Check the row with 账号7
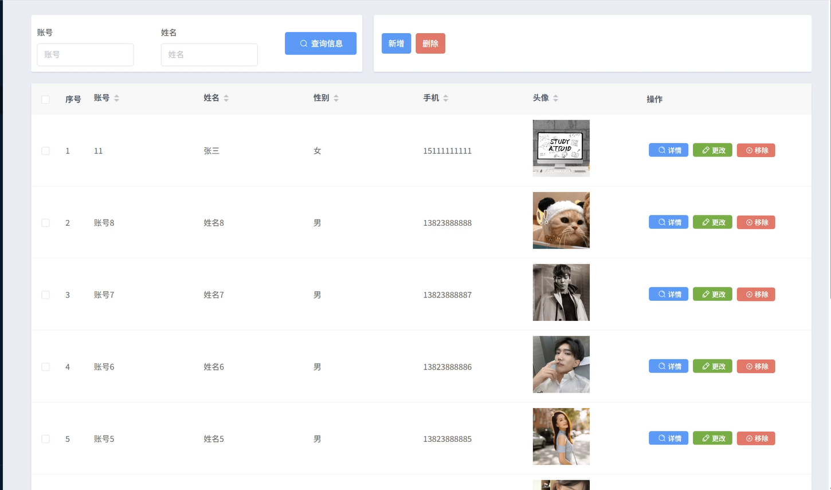831x490 pixels. pos(46,295)
